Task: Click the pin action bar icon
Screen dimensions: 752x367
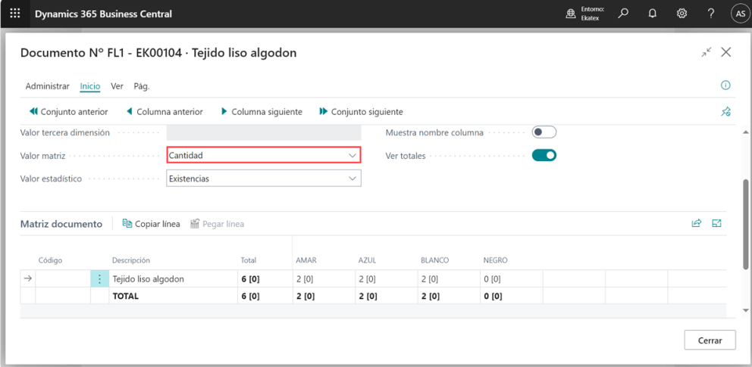Action: click(x=725, y=112)
